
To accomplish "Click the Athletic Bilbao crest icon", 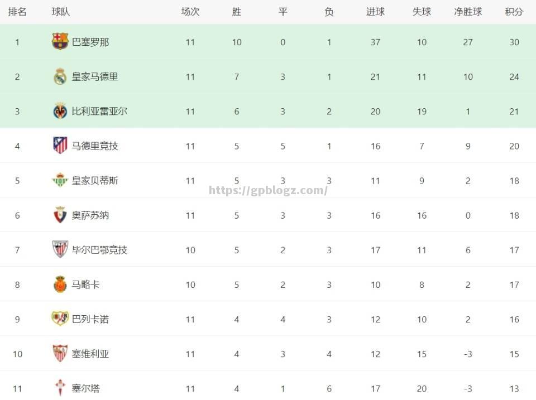I will [60, 249].
